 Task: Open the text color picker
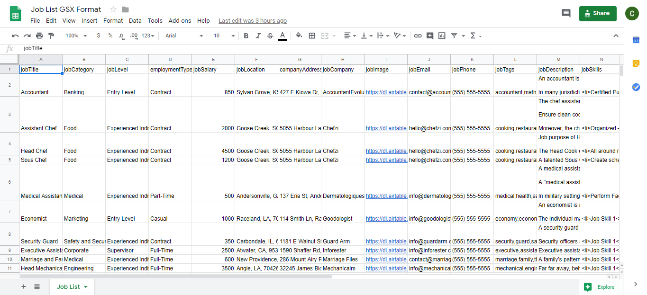[282, 36]
